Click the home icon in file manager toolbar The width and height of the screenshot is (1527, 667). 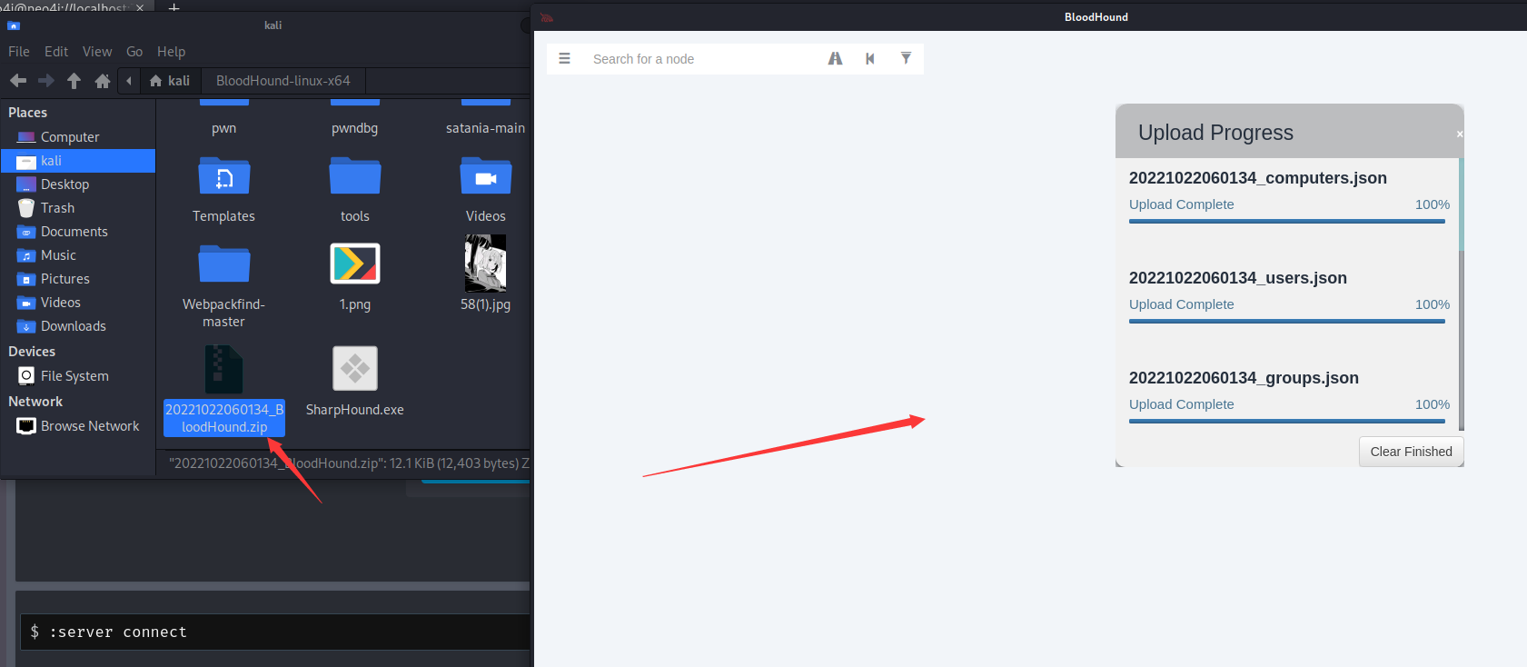pyautogui.click(x=103, y=81)
